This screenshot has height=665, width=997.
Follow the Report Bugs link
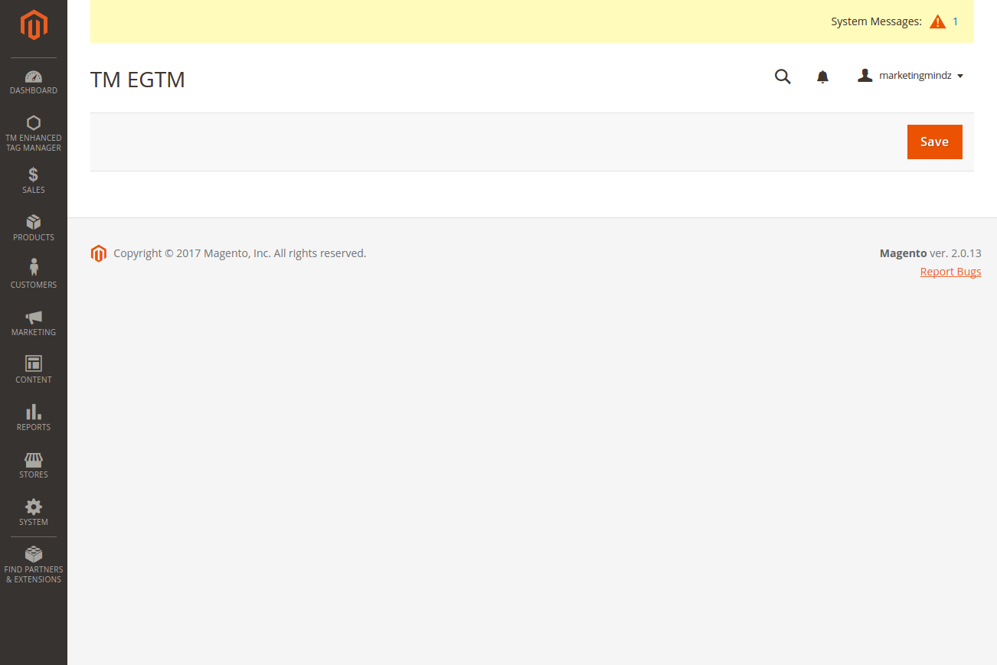pos(950,272)
